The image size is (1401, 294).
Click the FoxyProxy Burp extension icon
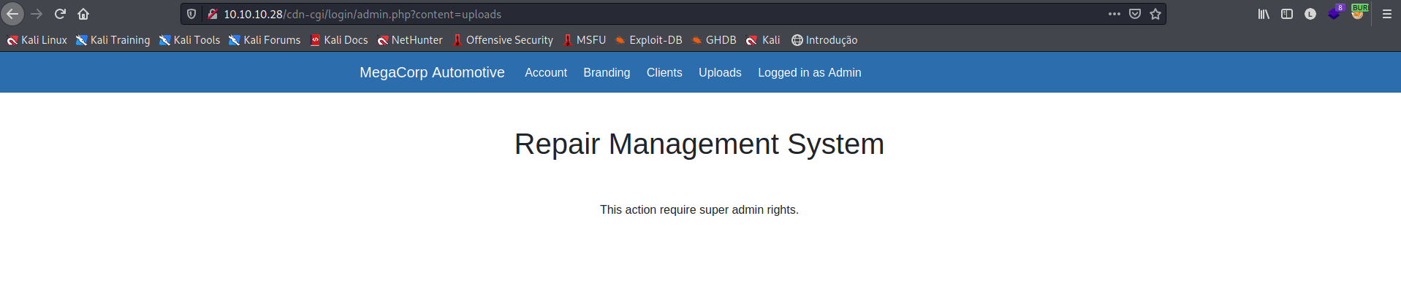(1358, 13)
